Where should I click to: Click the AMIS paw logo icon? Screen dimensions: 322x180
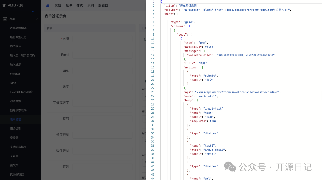pos(4,5)
